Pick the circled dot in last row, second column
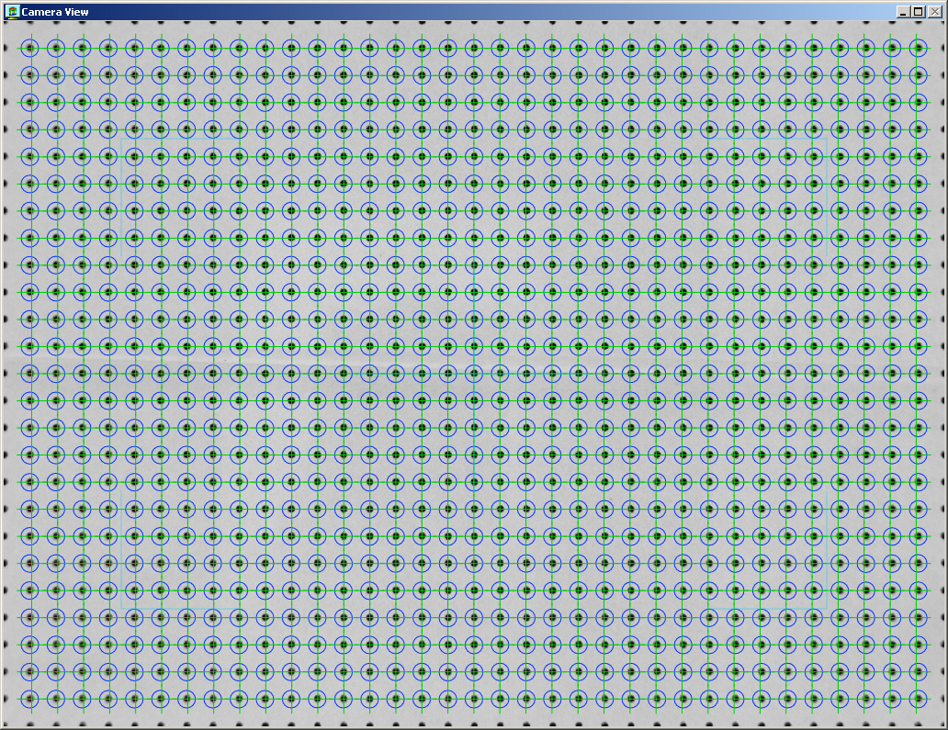The width and height of the screenshot is (948, 730). [55, 699]
